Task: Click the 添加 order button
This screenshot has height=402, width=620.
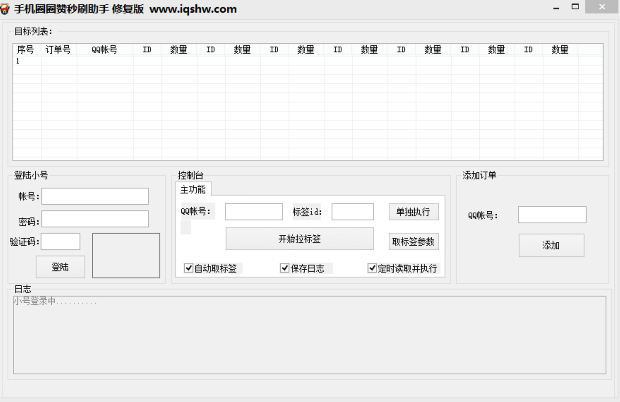Action: 551,245
